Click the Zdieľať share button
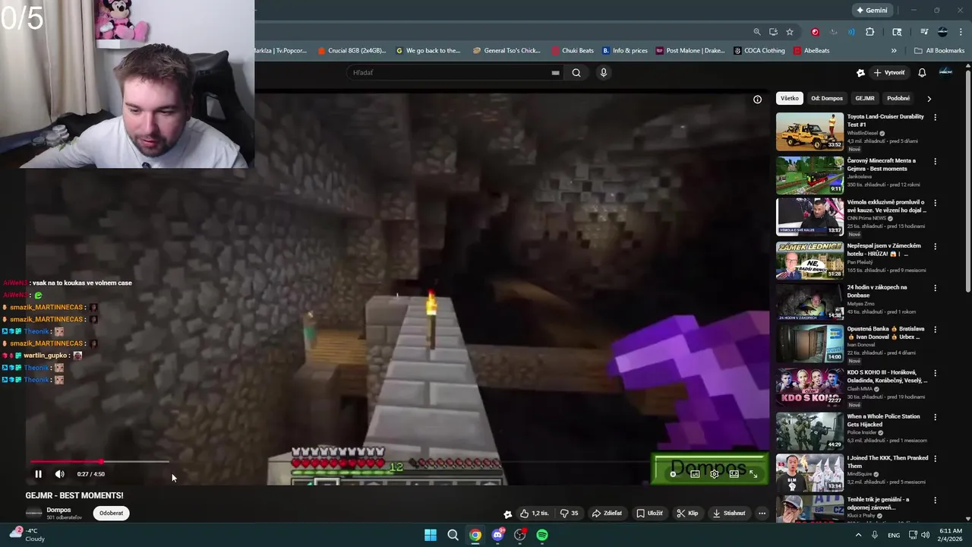 (607, 513)
